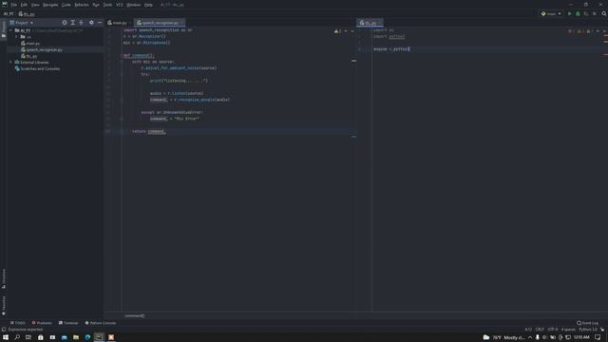Open the Edit menu
Image resolution: width=608 pixels, height=342 pixels.
[24, 5]
